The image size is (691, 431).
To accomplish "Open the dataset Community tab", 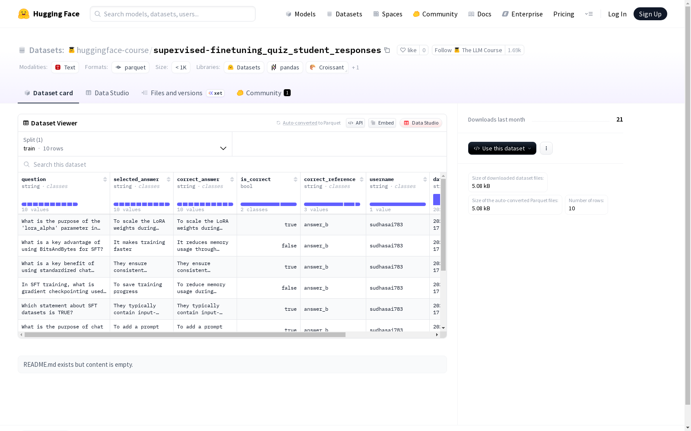I will [x=263, y=93].
